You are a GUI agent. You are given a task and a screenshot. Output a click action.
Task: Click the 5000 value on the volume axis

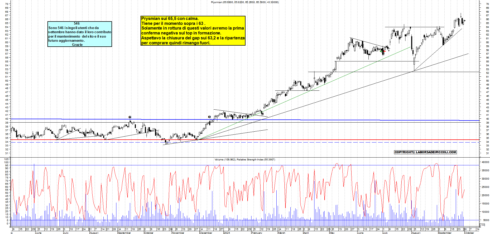tap(486, 220)
